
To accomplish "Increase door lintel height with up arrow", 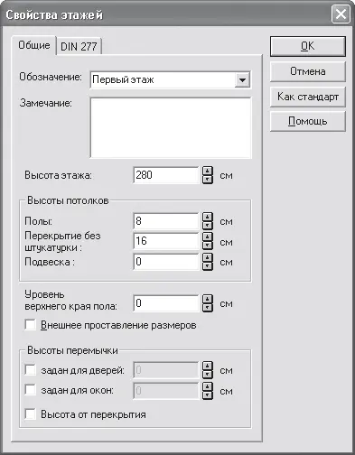I will tap(208, 366).
